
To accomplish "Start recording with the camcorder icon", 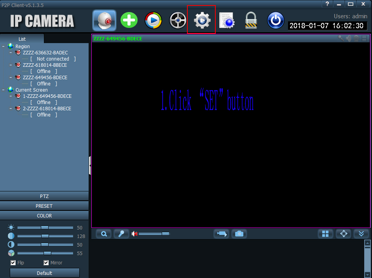I will [x=221, y=234].
